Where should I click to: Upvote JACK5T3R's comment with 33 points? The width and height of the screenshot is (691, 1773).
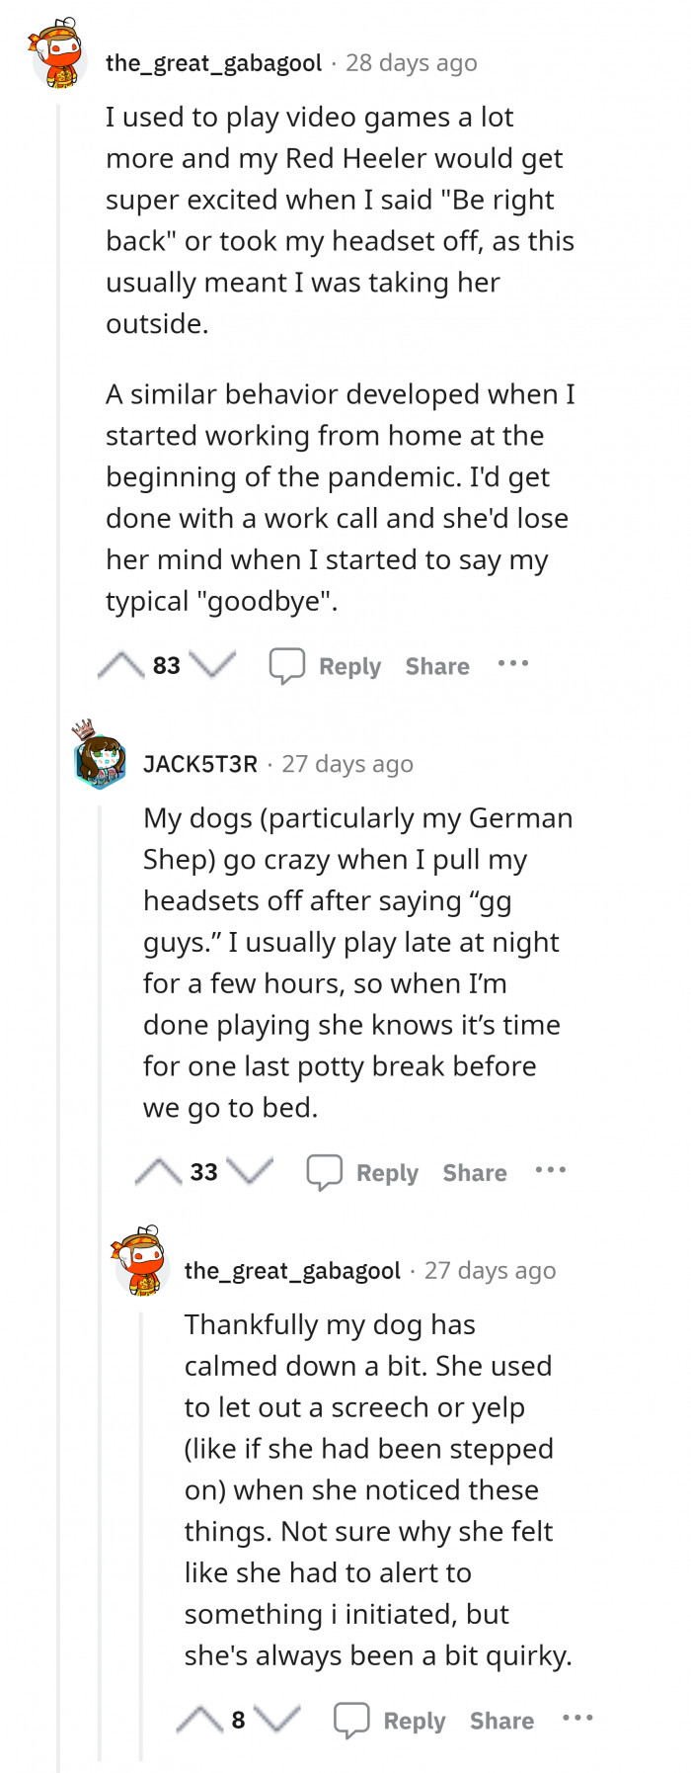click(x=158, y=1172)
